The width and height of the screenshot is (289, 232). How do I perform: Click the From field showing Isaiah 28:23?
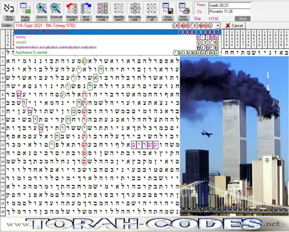(x=229, y=5)
